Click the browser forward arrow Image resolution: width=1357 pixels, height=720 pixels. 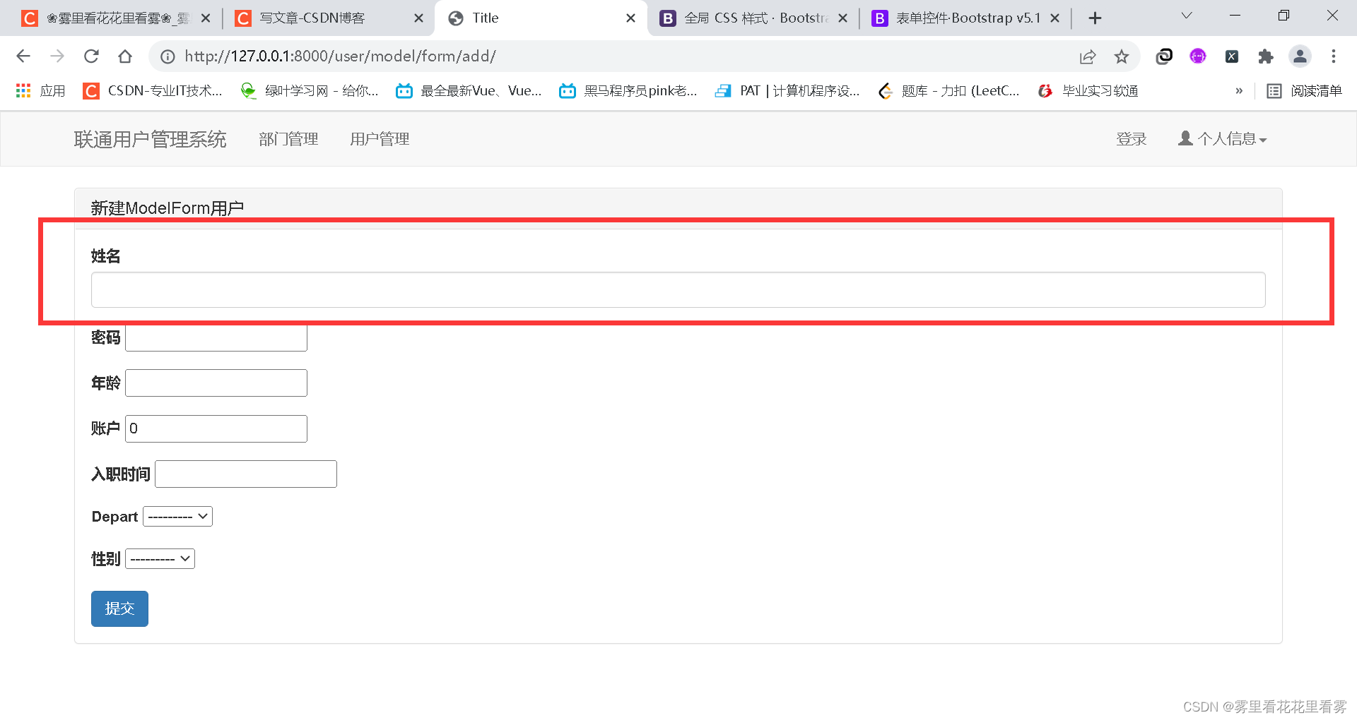click(x=57, y=56)
